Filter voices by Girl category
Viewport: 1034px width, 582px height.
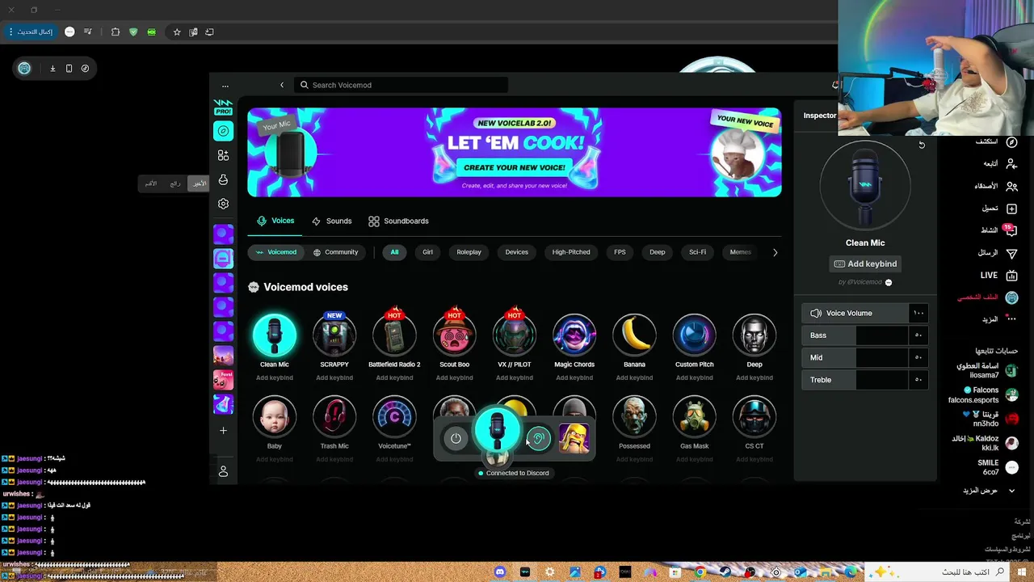pyautogui.click(x=427, y=252)
